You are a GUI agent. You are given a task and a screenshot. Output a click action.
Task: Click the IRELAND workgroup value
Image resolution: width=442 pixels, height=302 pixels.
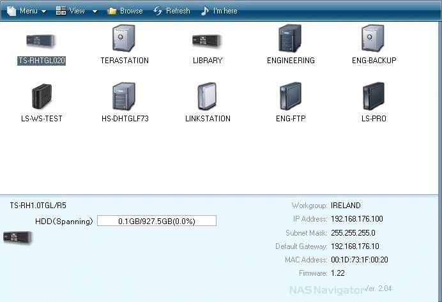pos(346,206)
